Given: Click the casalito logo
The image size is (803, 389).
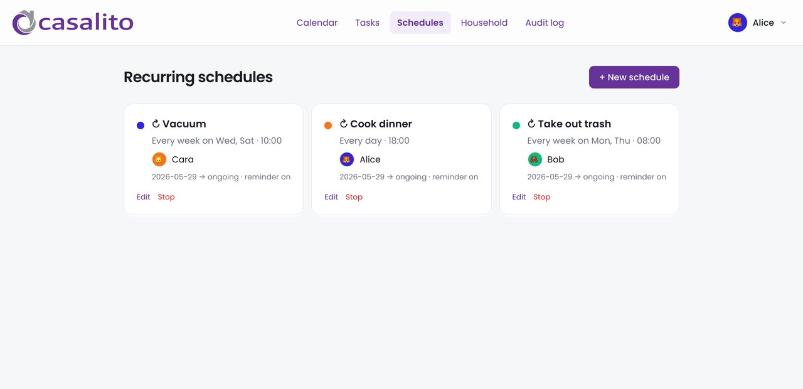Looking at the screenshot, I should 73,23.
